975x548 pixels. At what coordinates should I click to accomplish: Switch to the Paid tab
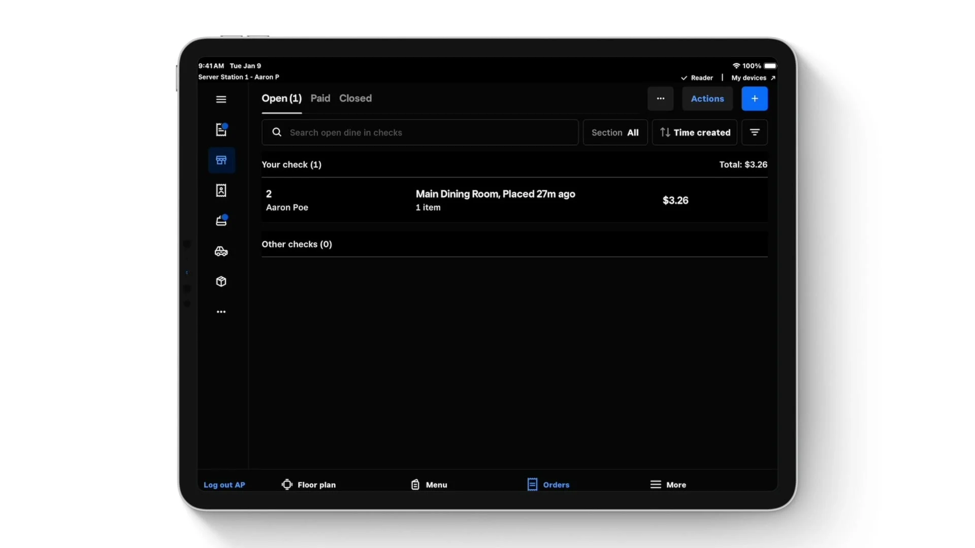(x=320, y=98)
